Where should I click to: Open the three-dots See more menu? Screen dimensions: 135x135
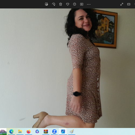tap(89, 4)
